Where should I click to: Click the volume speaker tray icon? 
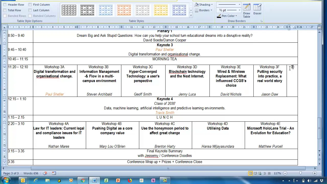pos(309,181)
